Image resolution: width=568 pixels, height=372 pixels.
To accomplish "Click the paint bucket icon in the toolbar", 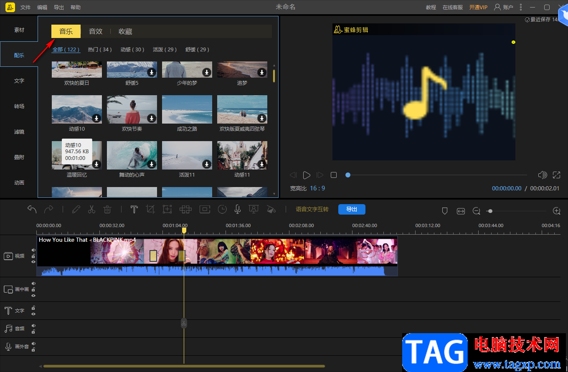I will (x=271, y=209).
